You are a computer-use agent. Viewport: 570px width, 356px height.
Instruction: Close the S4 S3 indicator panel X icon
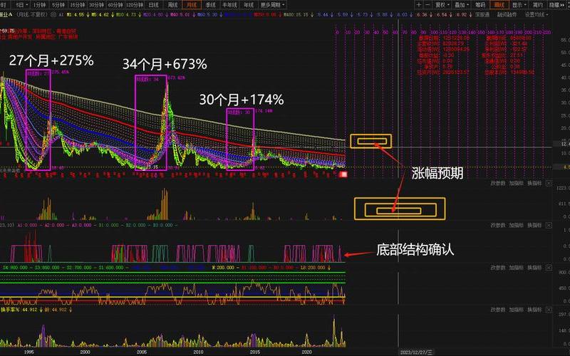click(549, 268)
